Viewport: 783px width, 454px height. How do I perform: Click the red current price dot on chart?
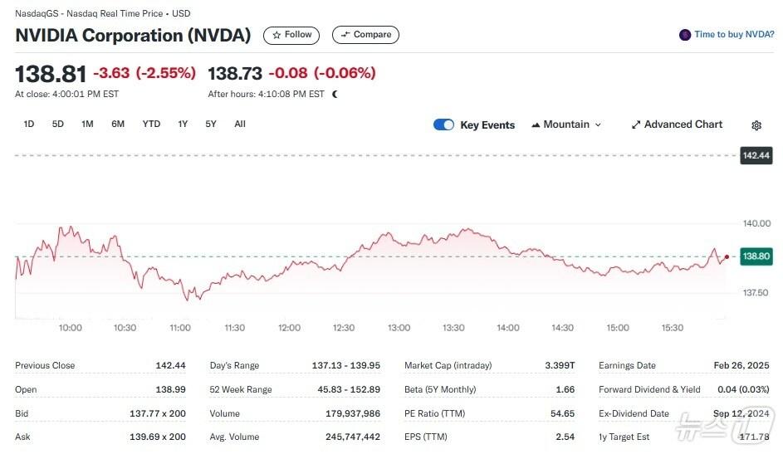pos(727,257)
